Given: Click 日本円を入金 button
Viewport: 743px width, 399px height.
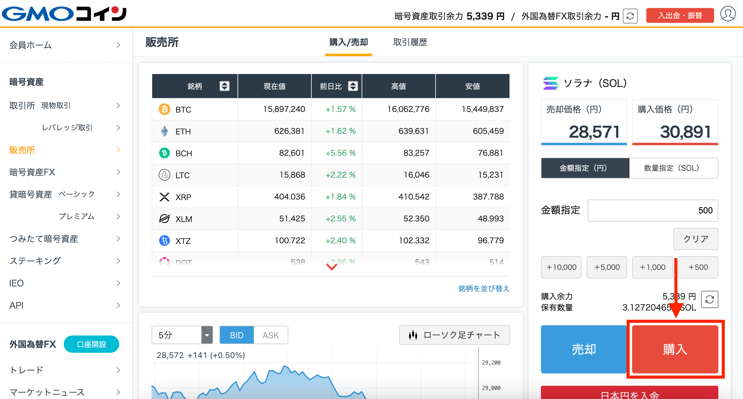Looking at the screenshot, I should (x=630, y=393).
